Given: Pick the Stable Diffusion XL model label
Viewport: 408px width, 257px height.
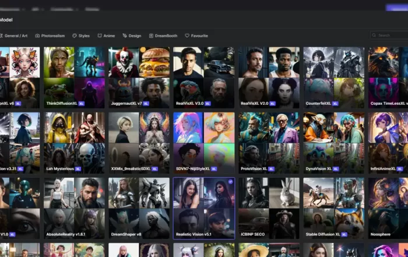Looking at the screenshot, I should click(x=323, y=234).
